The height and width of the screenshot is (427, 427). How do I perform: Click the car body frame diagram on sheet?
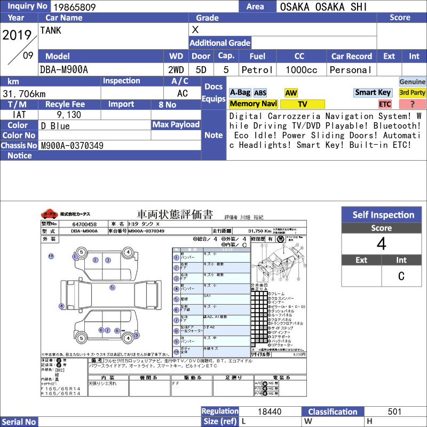(x=279, y=262)
